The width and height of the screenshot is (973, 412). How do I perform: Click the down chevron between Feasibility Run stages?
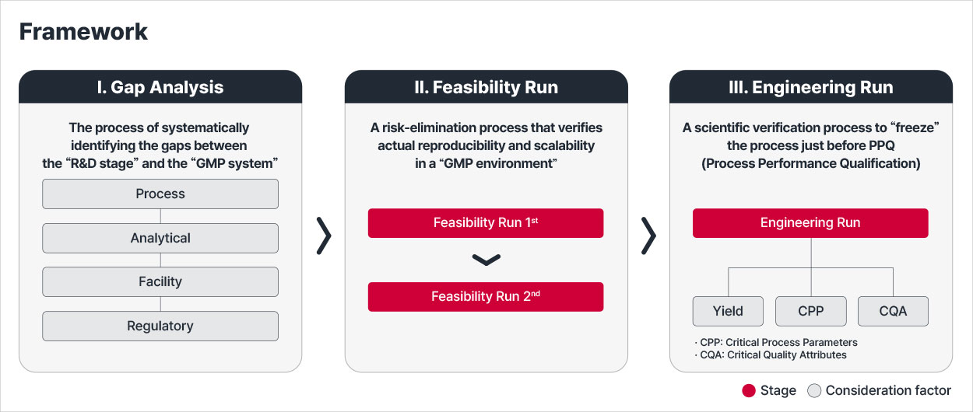[486, 260]
